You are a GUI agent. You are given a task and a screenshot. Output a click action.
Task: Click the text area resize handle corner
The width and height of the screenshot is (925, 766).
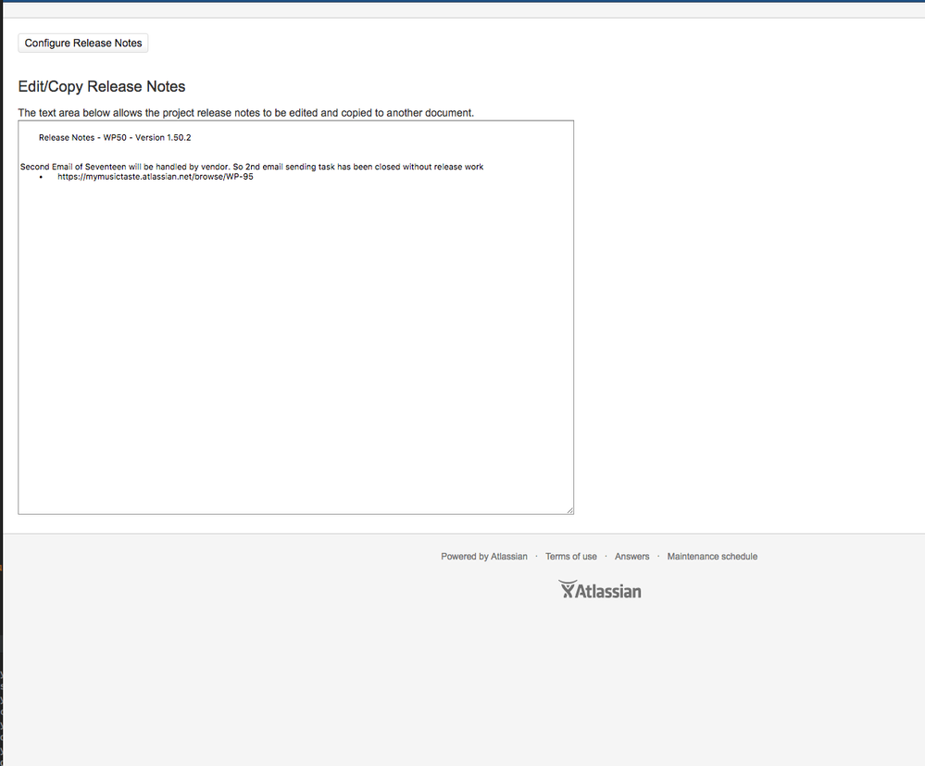pyautogui.click(x=569, y=510)
